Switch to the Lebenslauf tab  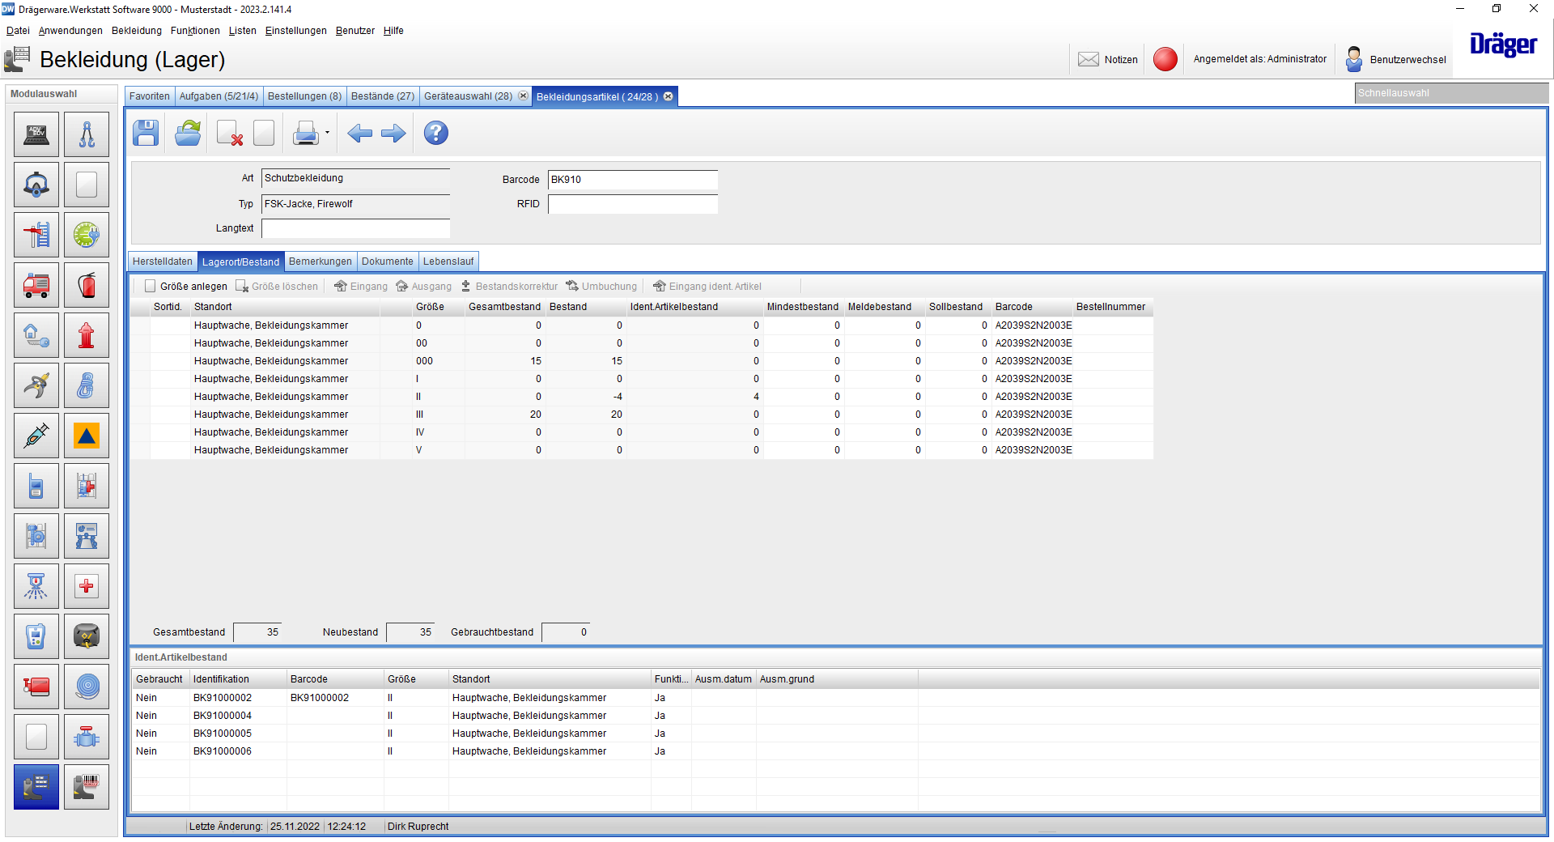448,262
